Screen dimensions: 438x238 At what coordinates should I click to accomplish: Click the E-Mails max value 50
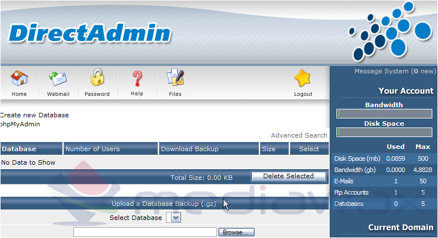click(423, 181)
